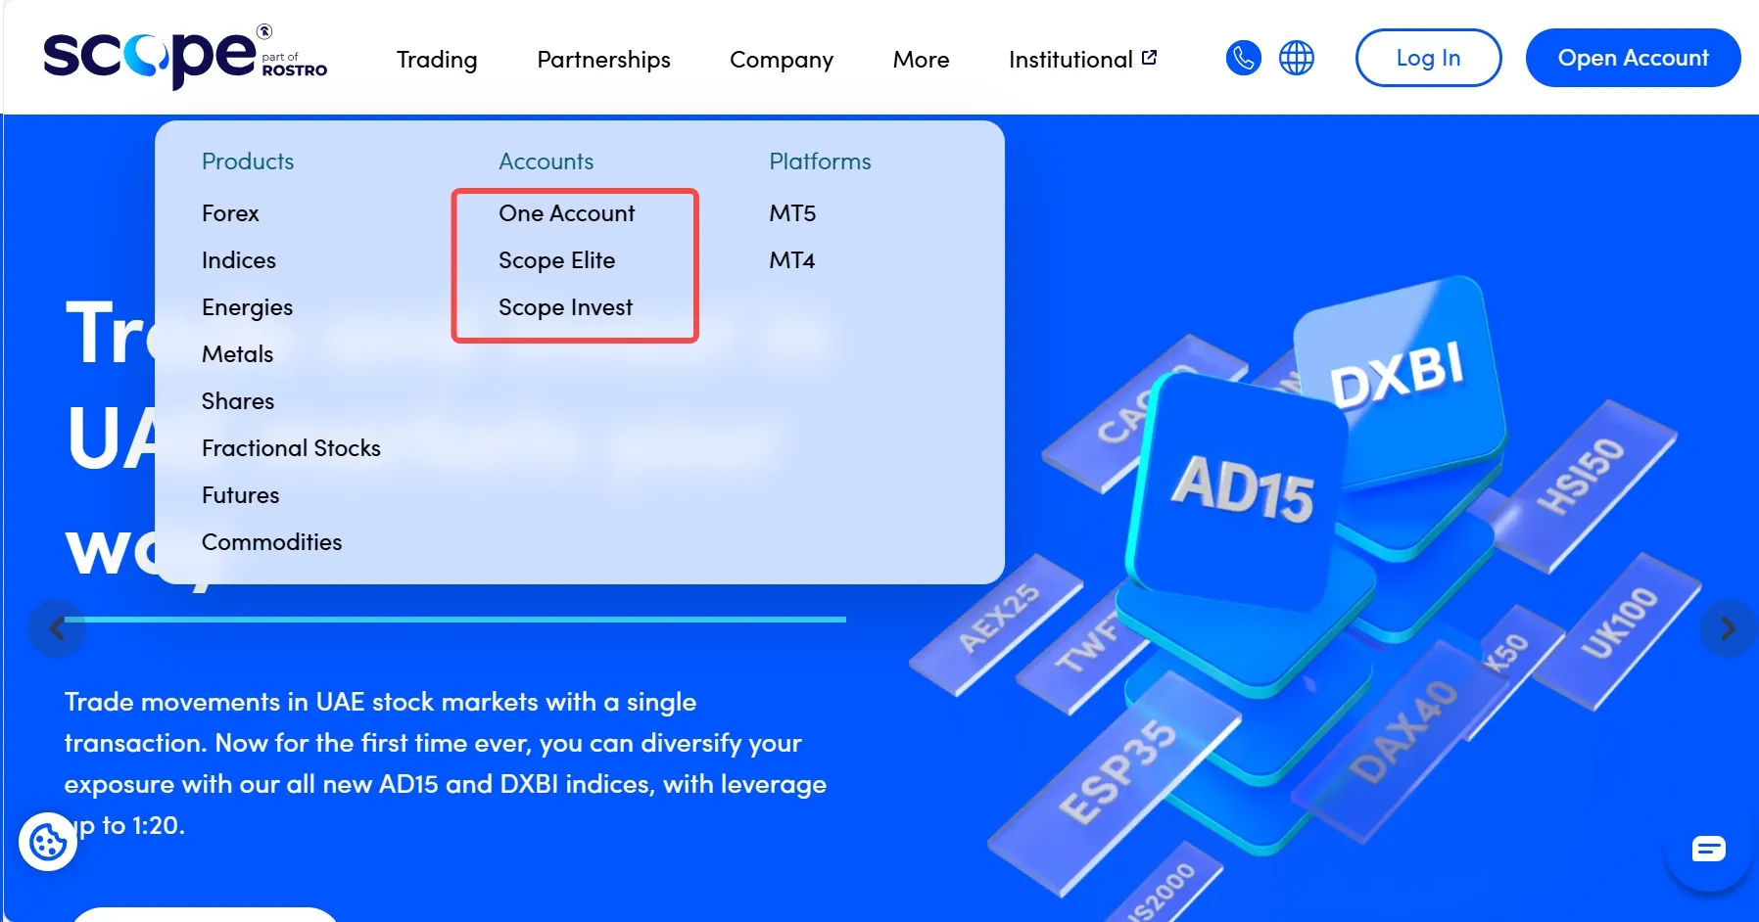Open the Trading menu

pos(437,60)
